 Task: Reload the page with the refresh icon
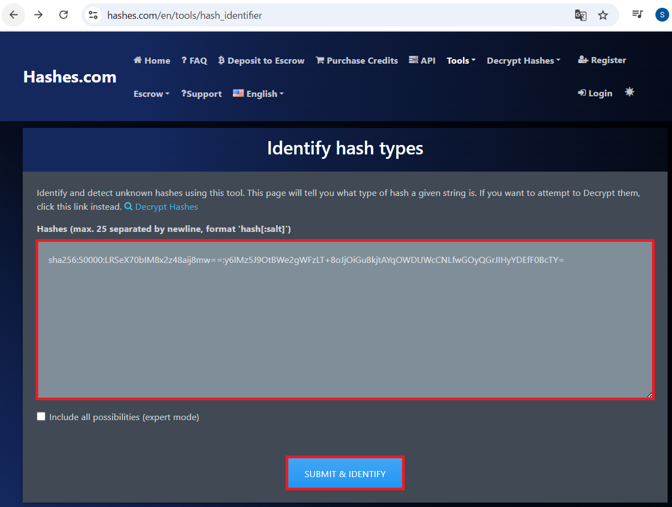coord(64,15)
